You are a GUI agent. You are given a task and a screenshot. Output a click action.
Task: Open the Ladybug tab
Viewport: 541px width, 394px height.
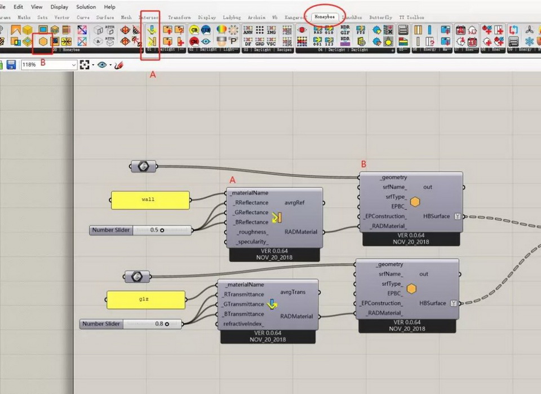pyautogui.click(x=231, y=17)
